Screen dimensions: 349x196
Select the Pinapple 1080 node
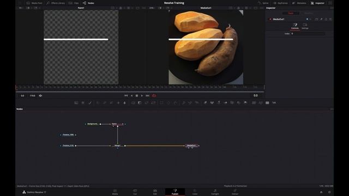click(x=68, y=135)
